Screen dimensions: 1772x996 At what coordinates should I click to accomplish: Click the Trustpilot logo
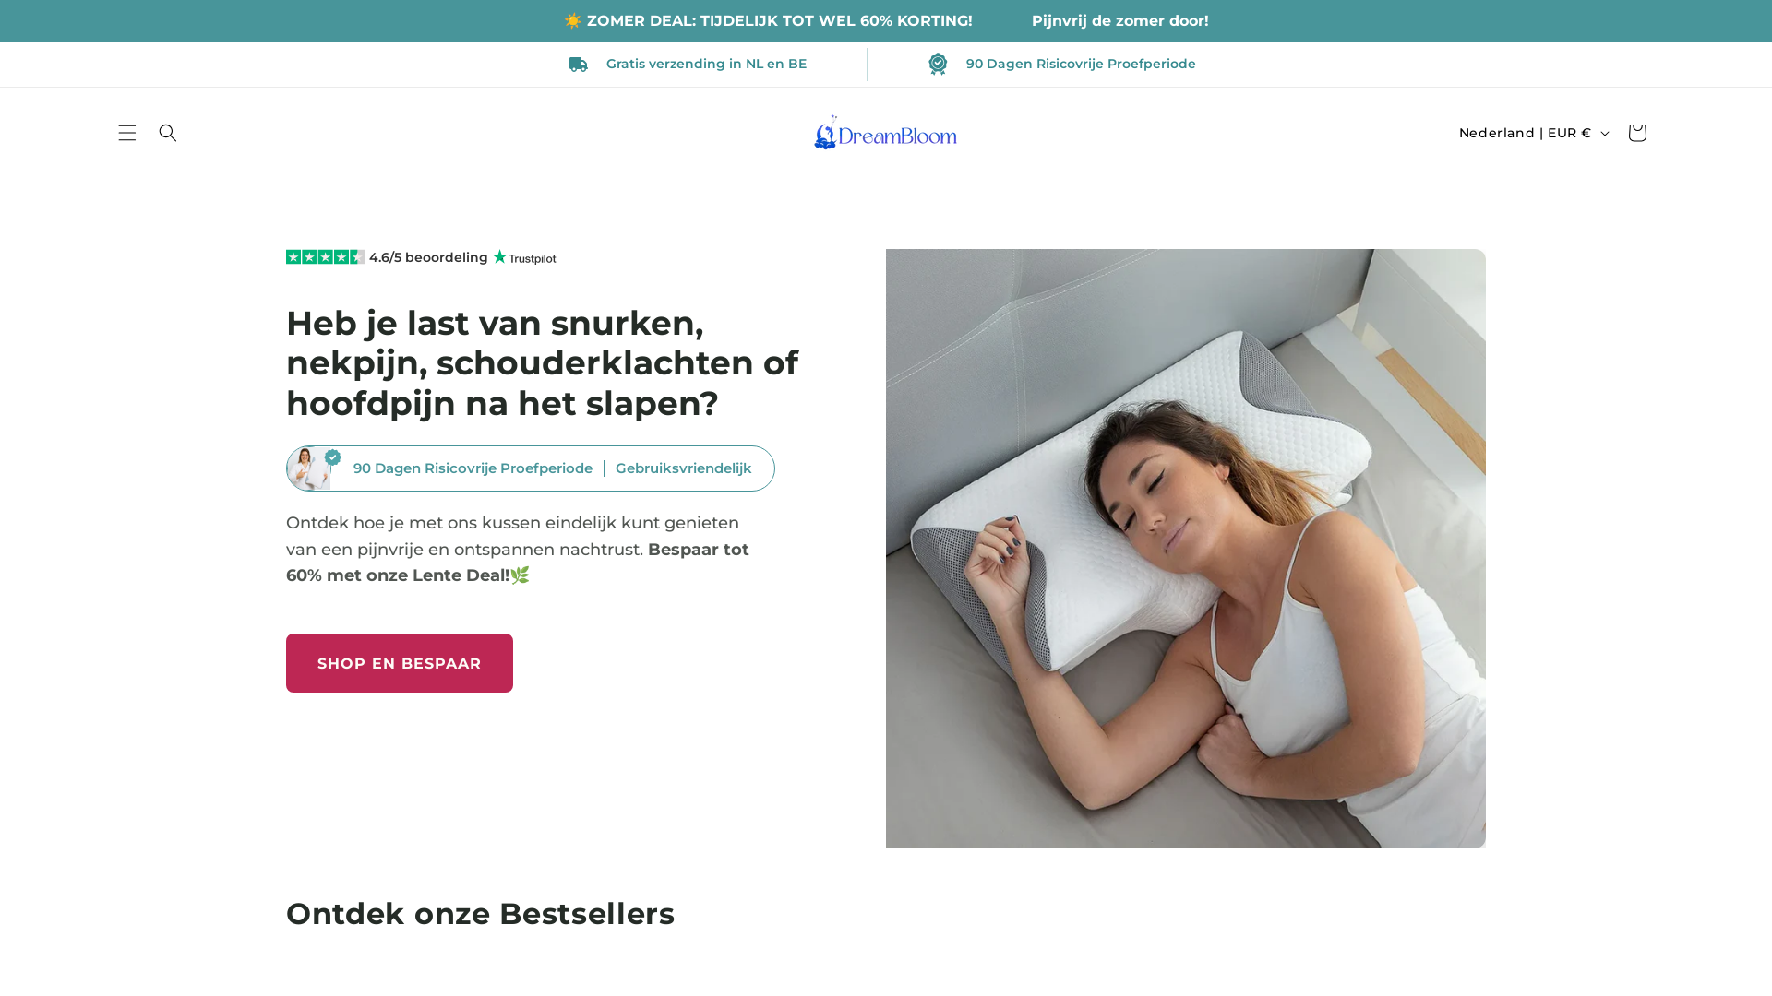(x=524, y=257)
